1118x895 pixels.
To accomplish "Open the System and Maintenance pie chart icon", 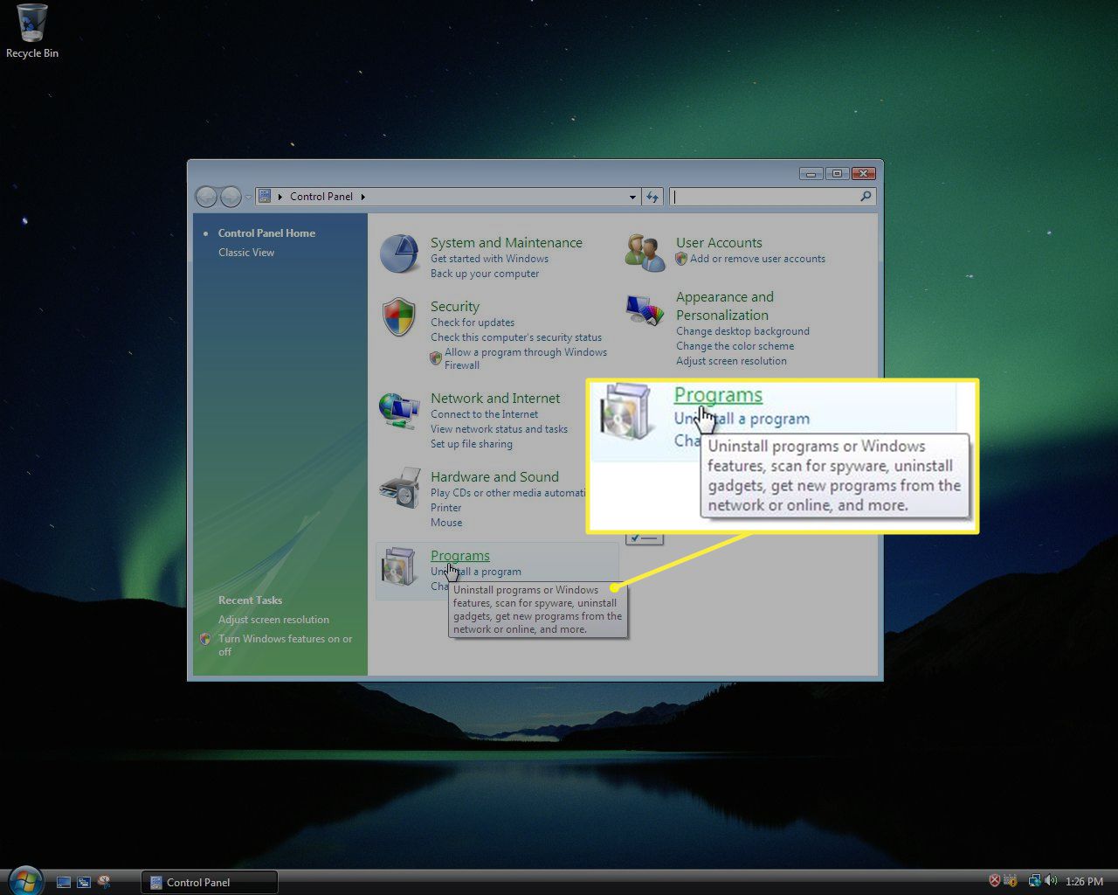I will [x=399, y=253].
